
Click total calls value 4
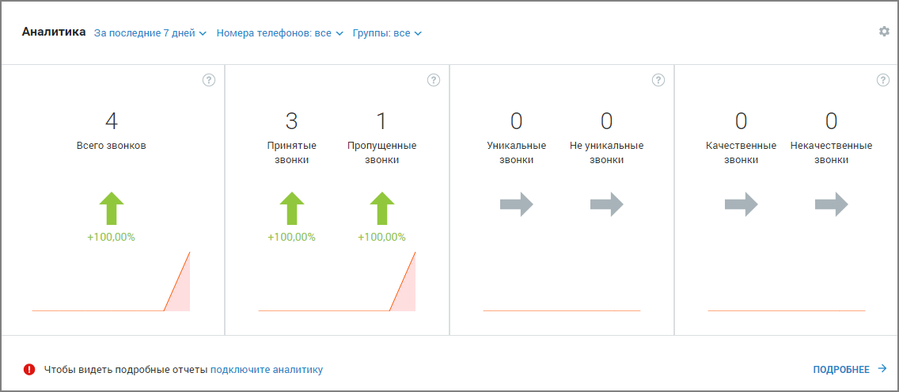pos(112,121)
